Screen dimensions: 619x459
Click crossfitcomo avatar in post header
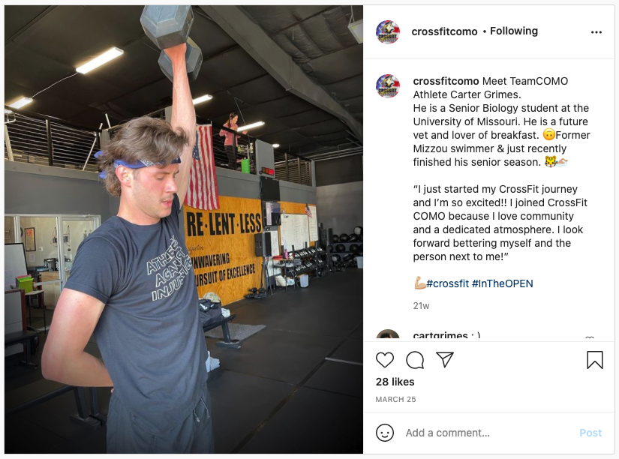pyautogui.click(x=388, y=32)
